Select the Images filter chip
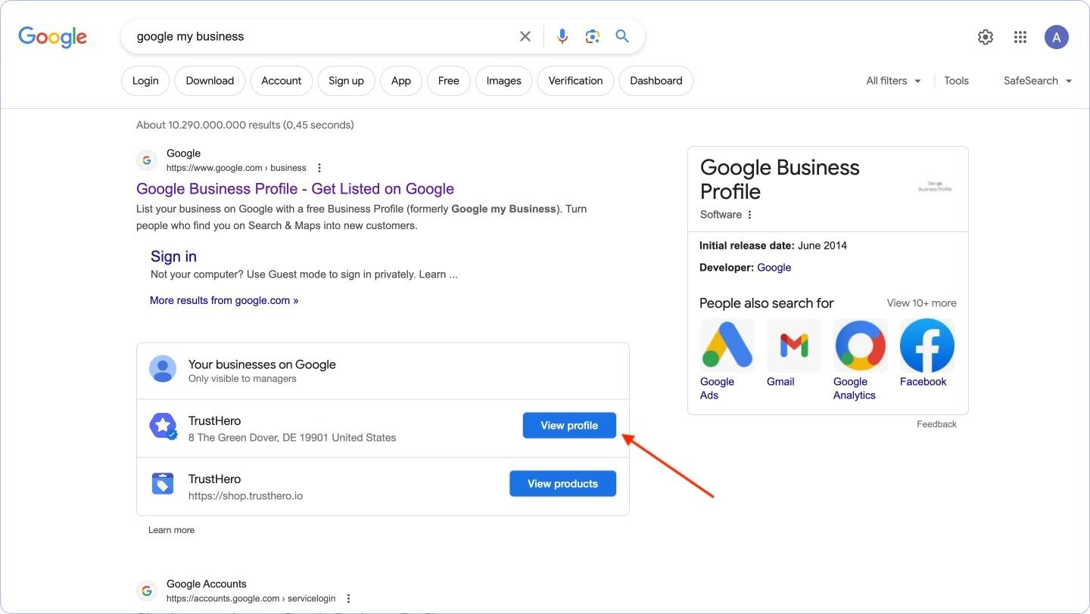 coord(503,81)
